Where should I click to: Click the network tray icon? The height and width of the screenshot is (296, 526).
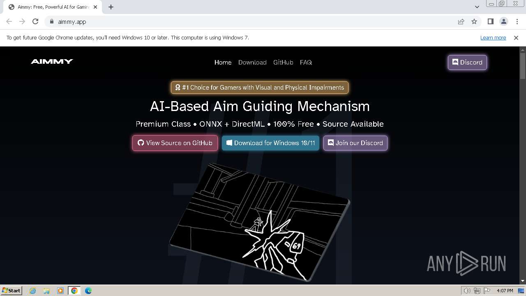point(477,291)
